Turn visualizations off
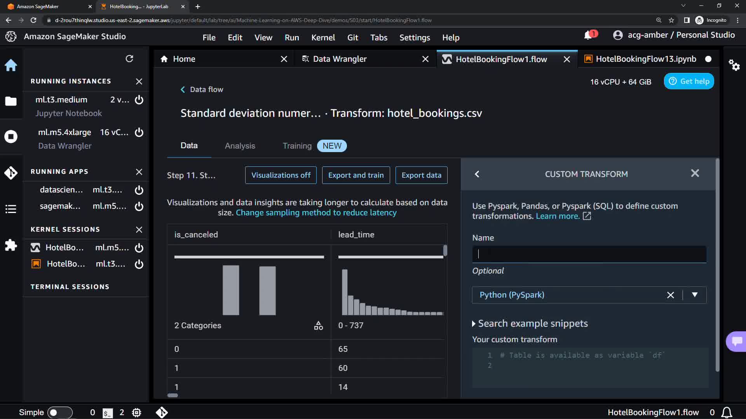Image resolution: width=746 pixels, height=419 pixels. pyautogui.click(x=281, y=175)
